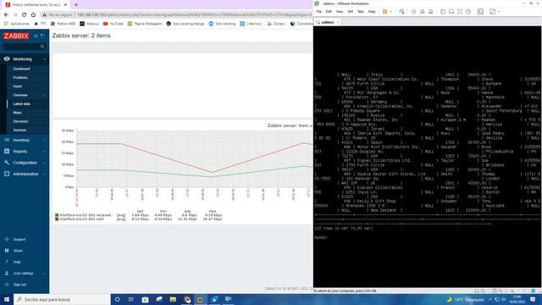Collapse the Monitoring menu section

pos(25,59)
